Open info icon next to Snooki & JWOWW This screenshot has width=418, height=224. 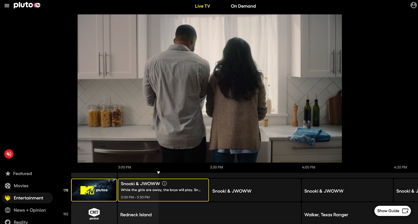click(x=164, y=183)
